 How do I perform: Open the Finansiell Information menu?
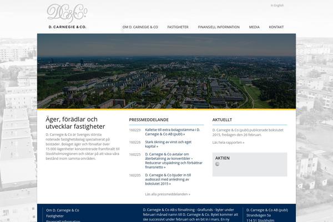click(219, 27)
